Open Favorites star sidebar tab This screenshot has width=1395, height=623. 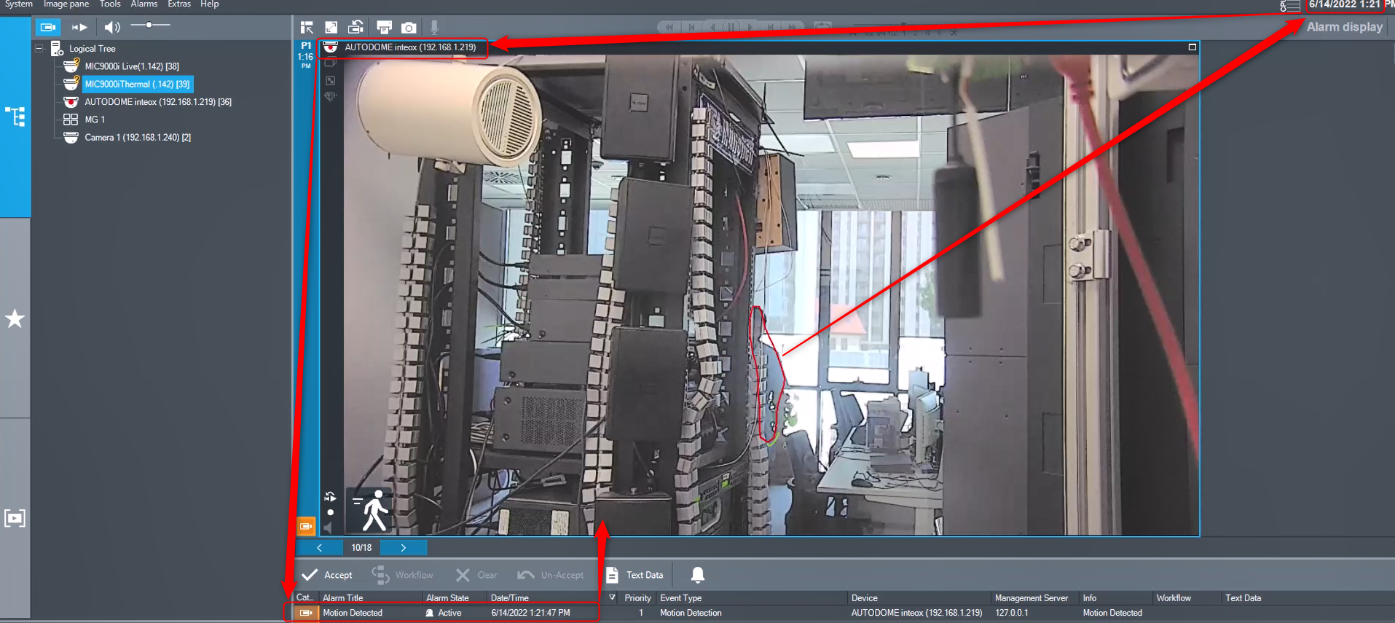click(x=15, y=318)
